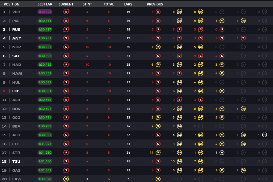
Task: Click VER's current soft tyre icon
Action: [x=66, y=12]
